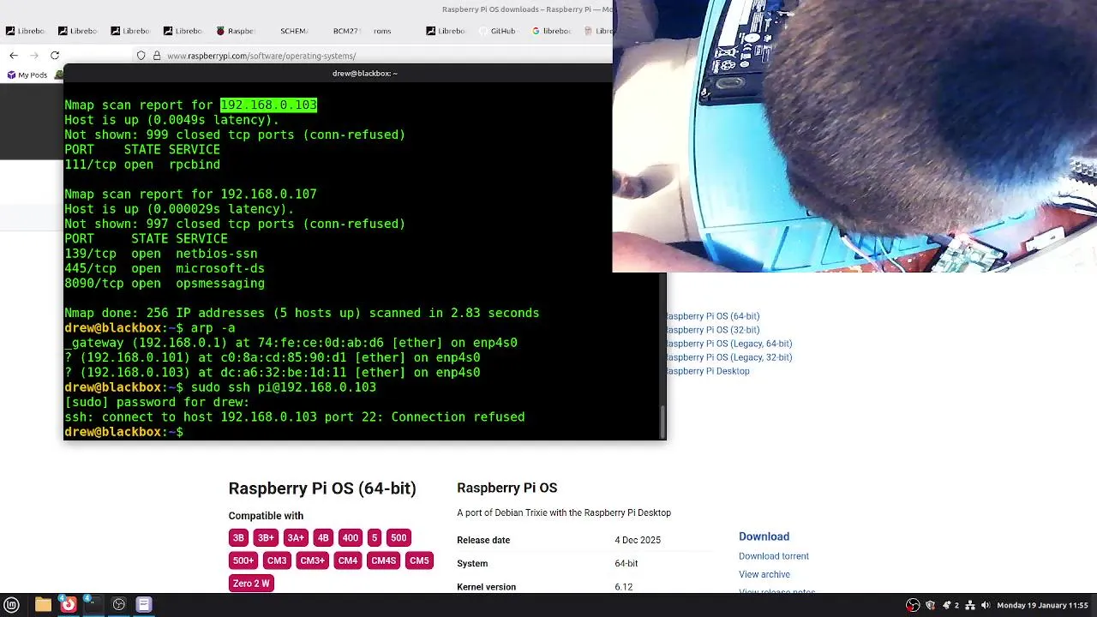Image resolution: width=1097 pixels, height=617 pixels.
Task: Click the terminal title bar drew@blackbox
Action: 364,73
